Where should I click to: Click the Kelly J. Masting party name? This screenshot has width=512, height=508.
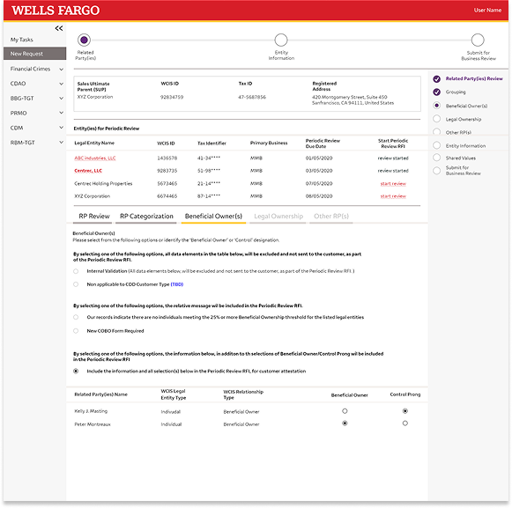tap(91, 411)
